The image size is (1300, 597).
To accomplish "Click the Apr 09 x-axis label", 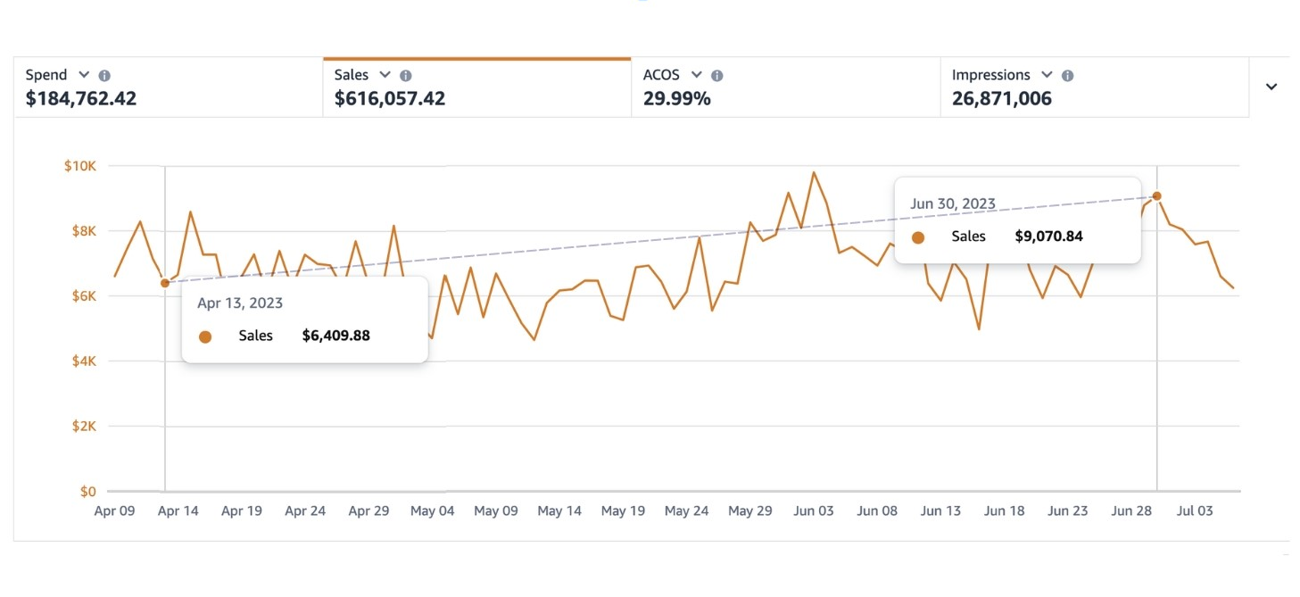I will pos(115,511).
